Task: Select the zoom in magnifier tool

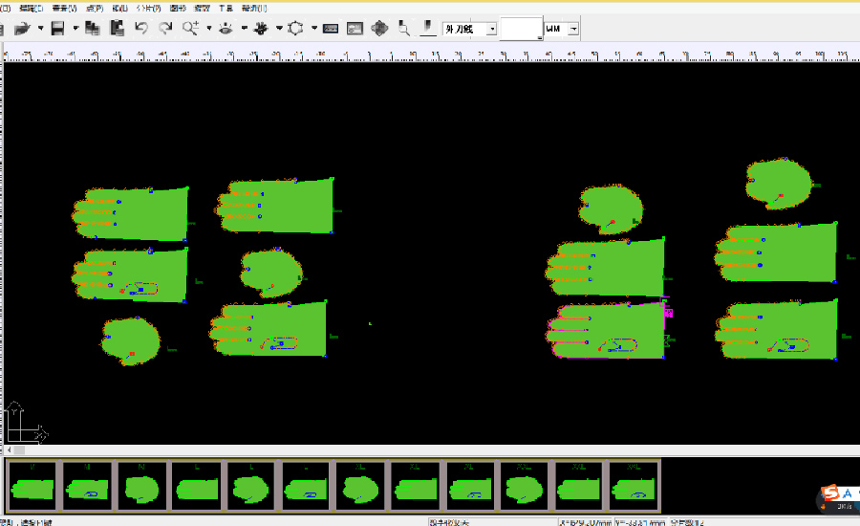Action: pyautogui.click(x=190, y=29)
